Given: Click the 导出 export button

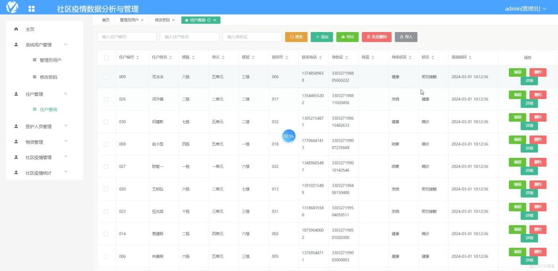Looking at the screenshot, I should pos(347,37).
